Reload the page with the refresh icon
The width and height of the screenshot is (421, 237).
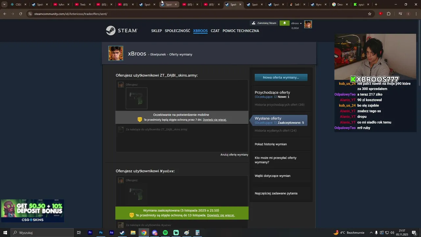(x=20, y=14)
